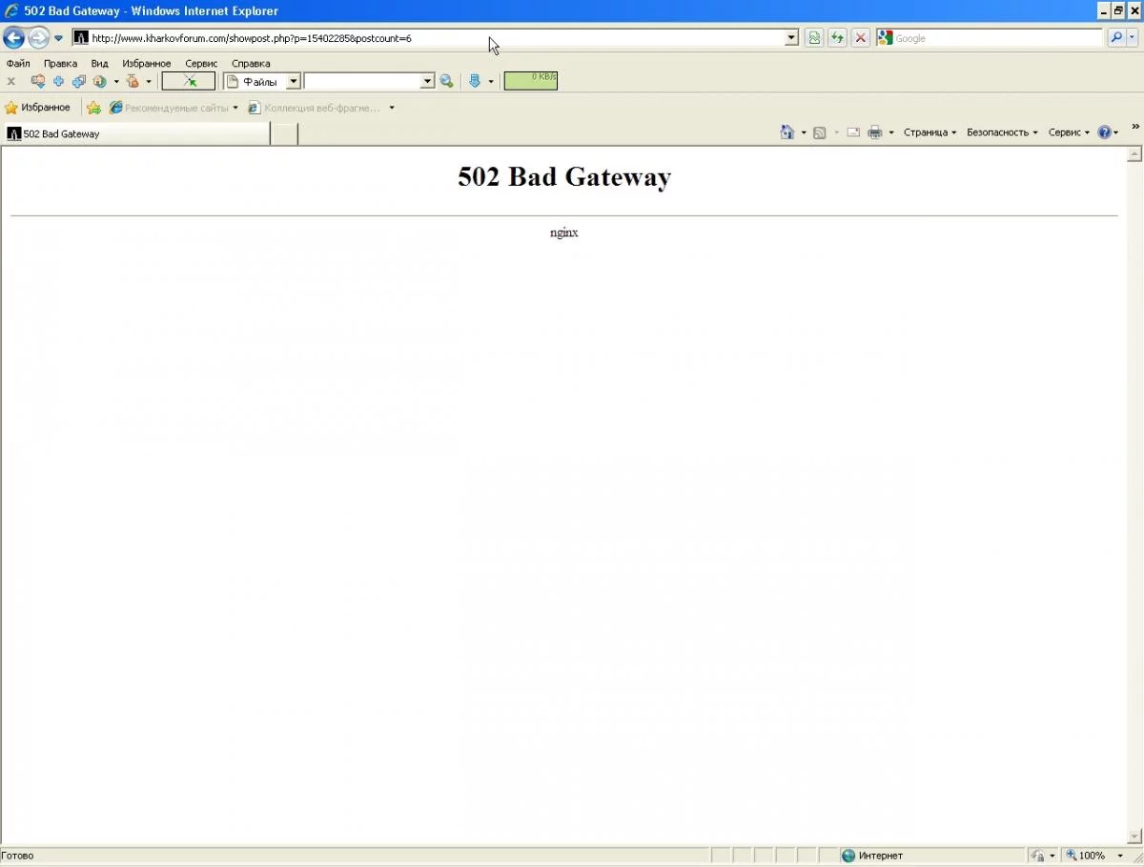Open the Избранное menu in menu bar
The height and width of the screenshot is (867, 1144).
147,64
